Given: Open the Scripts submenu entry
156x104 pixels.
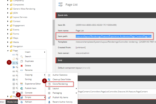Looking at the screenshot, I should 33,97.
